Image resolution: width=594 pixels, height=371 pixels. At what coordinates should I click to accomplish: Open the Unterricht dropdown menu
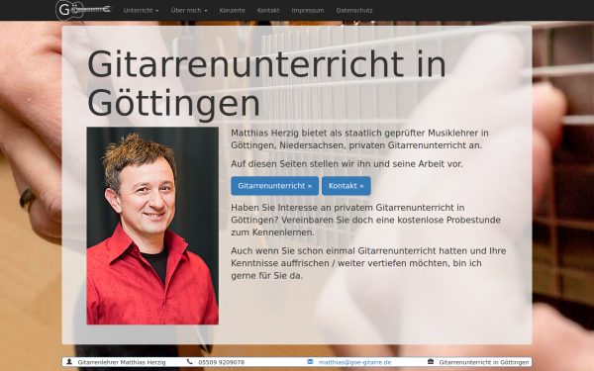[x=141, y=11]
